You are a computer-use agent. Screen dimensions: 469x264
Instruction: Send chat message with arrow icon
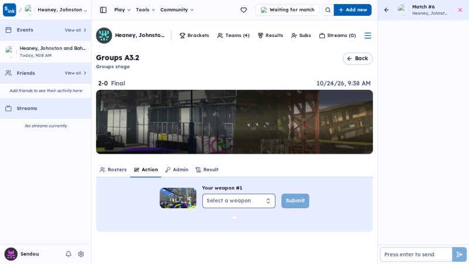pos(459,255)
